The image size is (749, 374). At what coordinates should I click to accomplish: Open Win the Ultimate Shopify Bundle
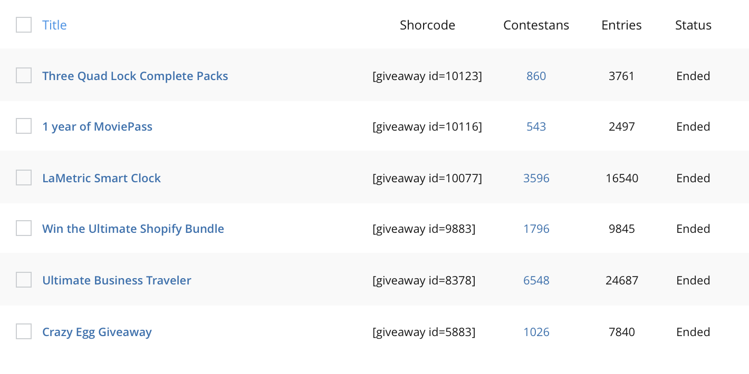coord(133,229)
